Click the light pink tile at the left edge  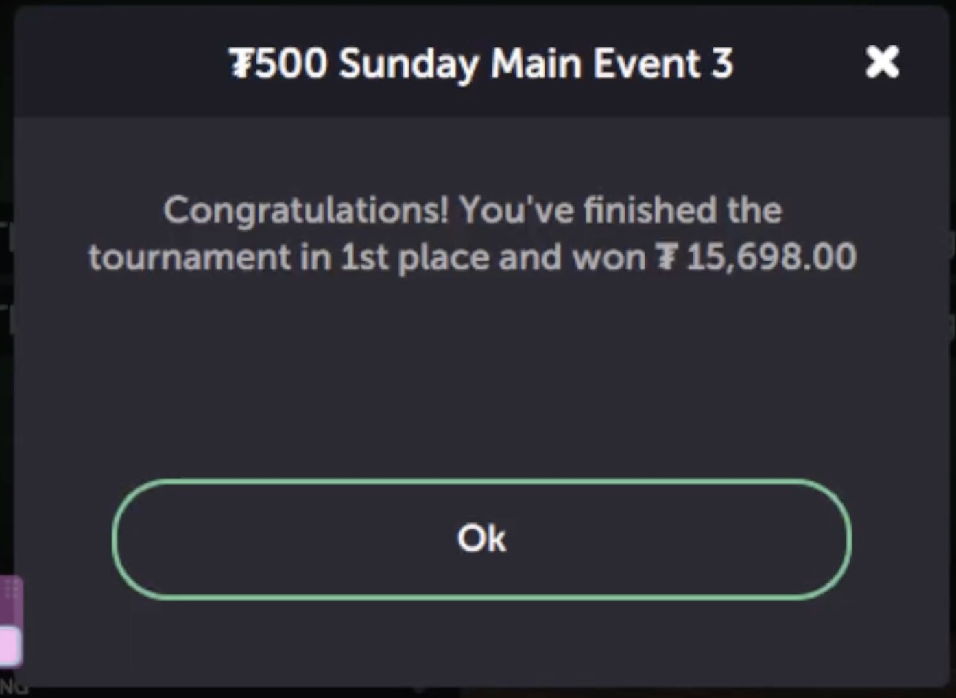(10, 646)
